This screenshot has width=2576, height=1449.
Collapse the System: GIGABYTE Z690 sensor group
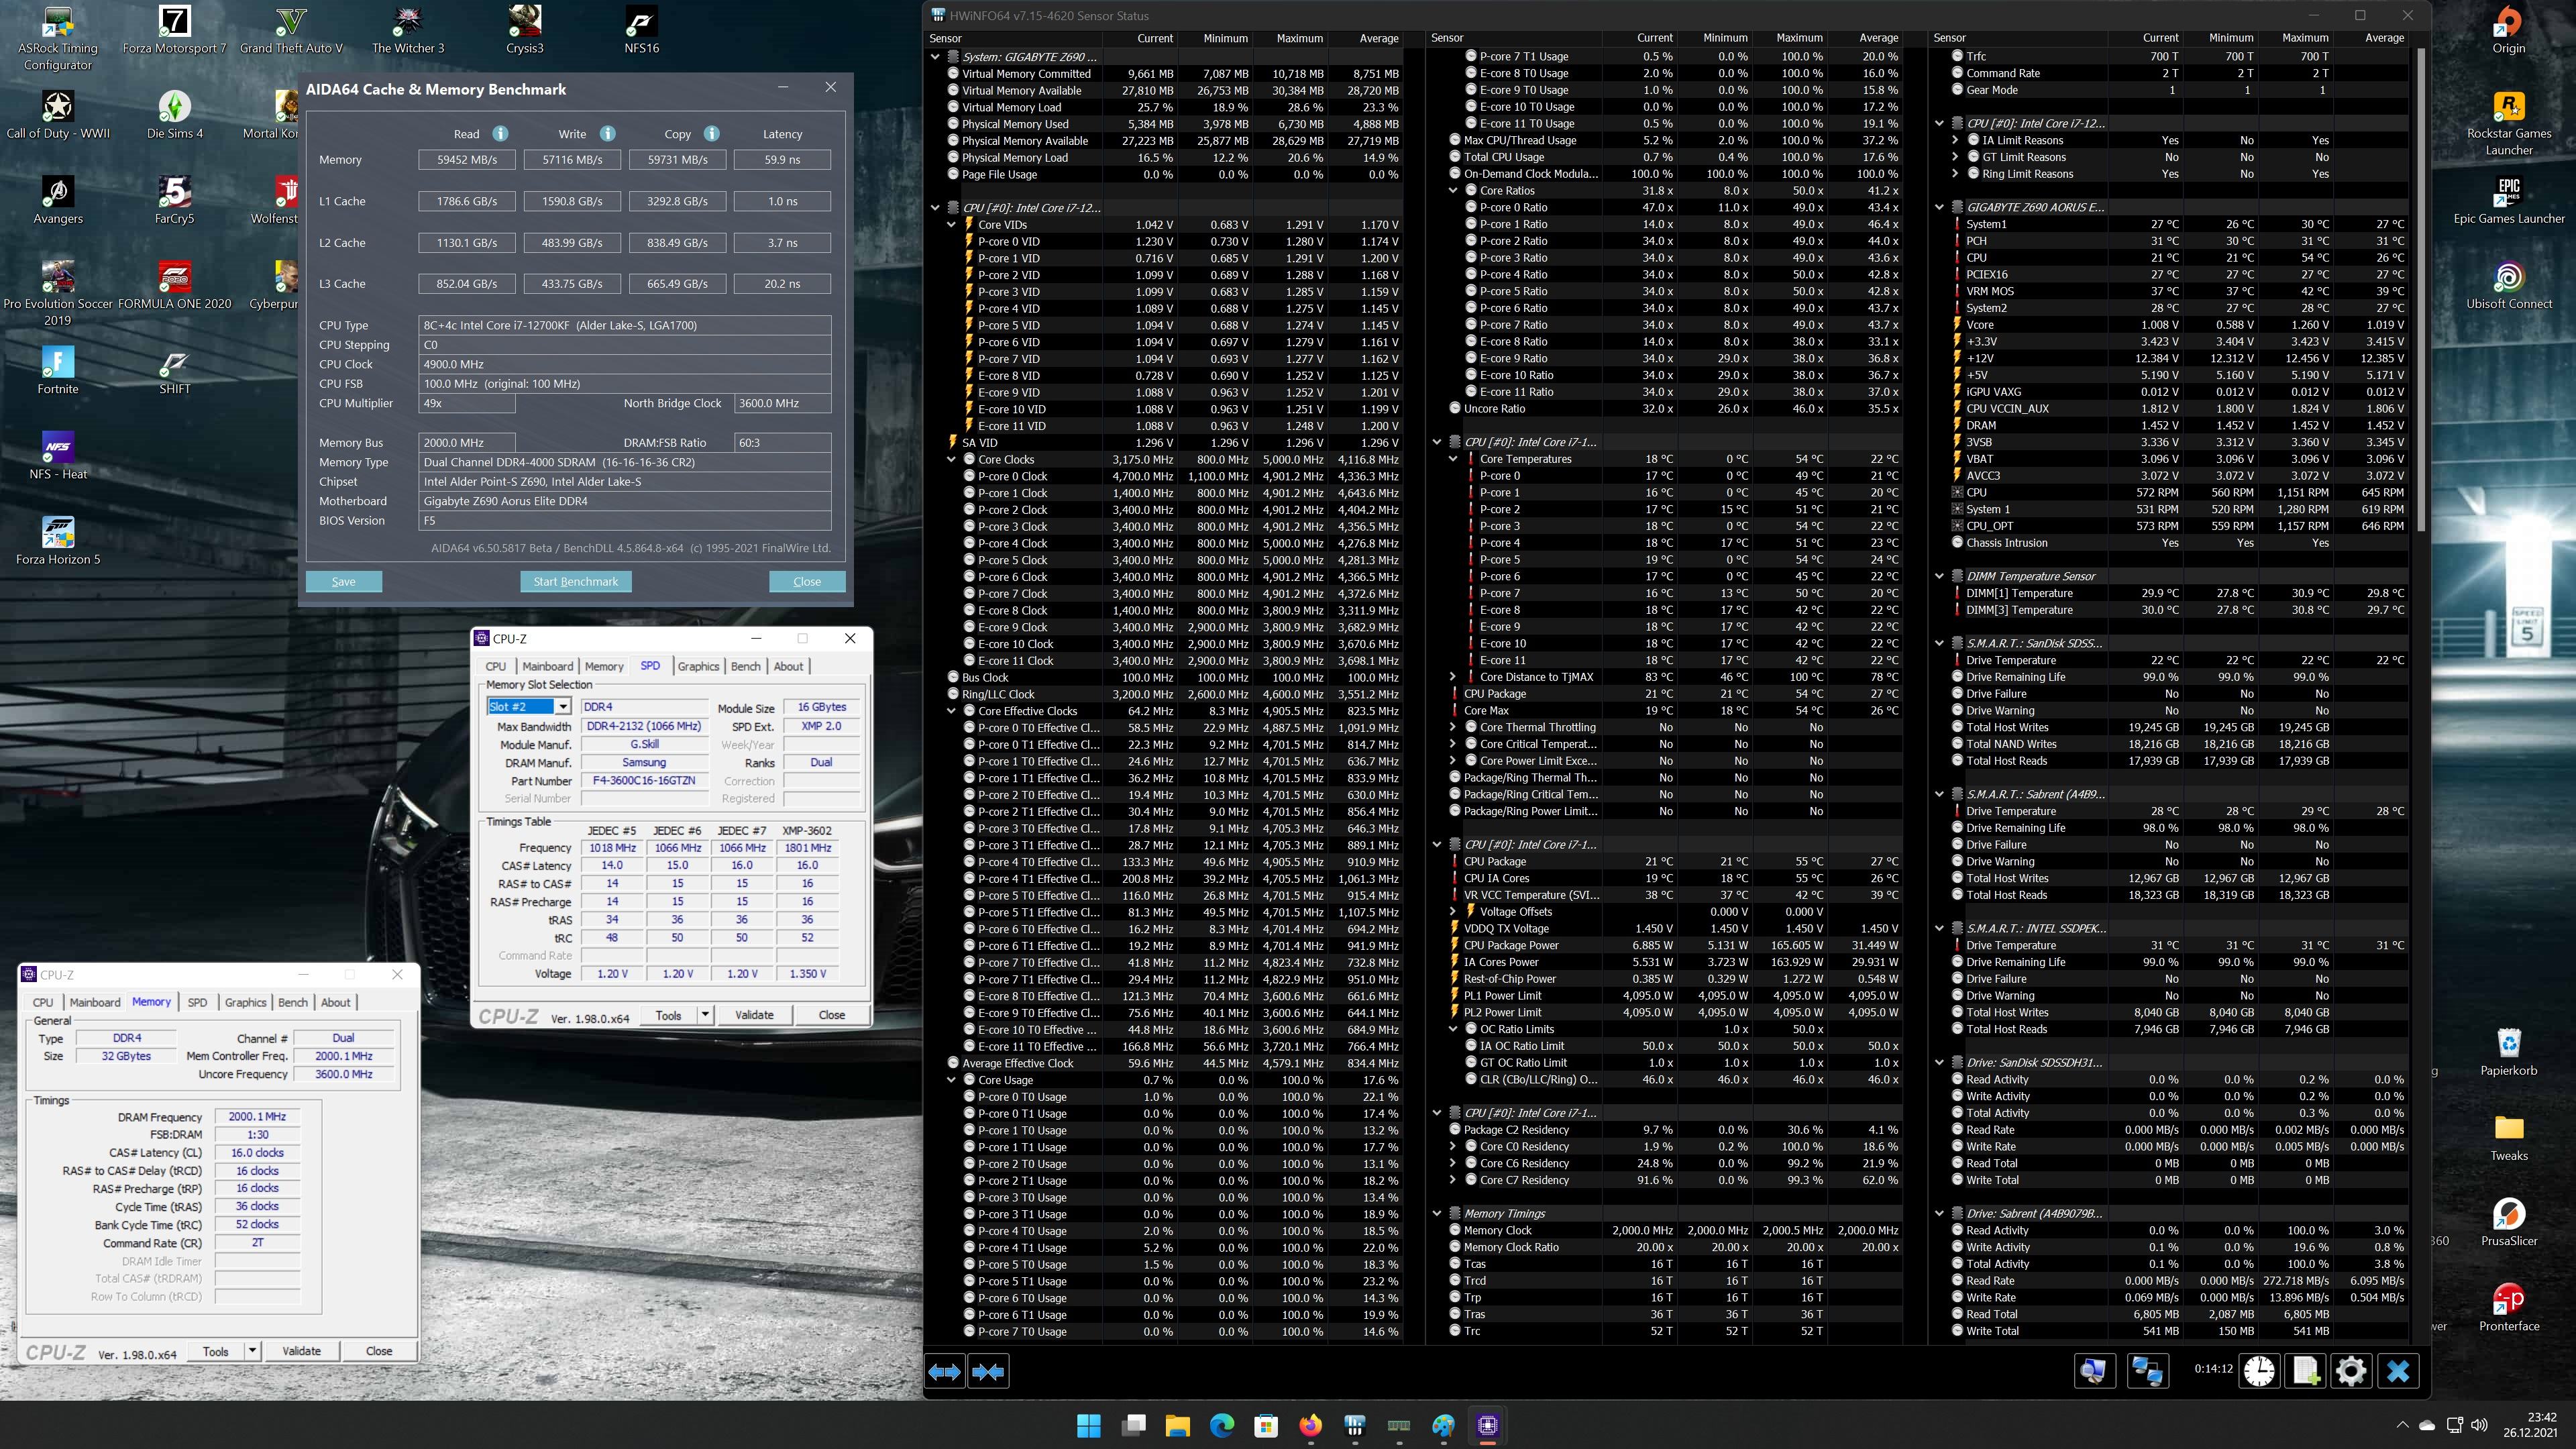936,57
